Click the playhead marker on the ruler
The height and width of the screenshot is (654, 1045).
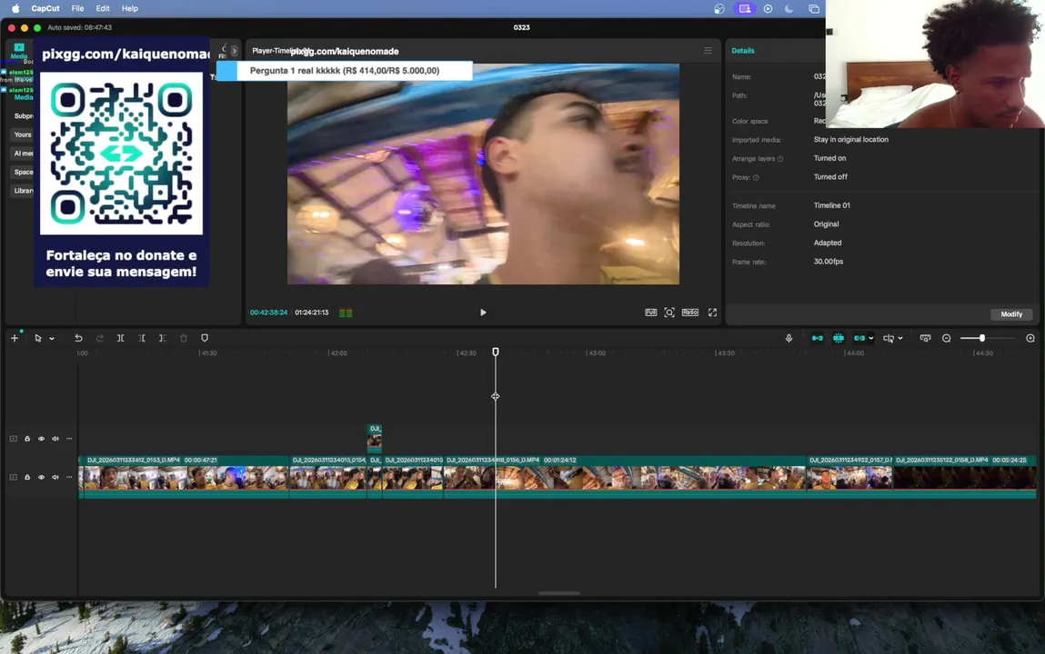[x=495, y=352]
